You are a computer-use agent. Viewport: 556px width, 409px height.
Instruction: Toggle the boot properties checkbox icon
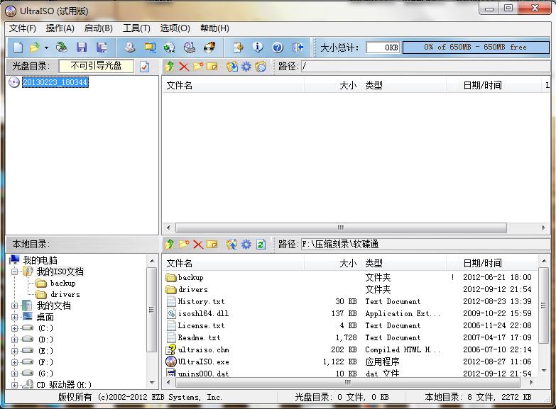point(145,67)
